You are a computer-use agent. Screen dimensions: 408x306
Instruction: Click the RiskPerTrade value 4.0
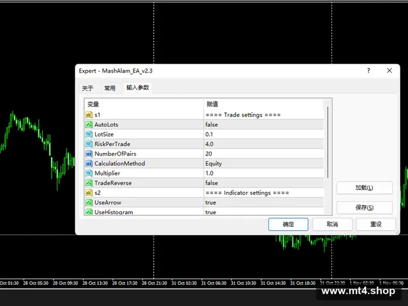pos(209,144)
